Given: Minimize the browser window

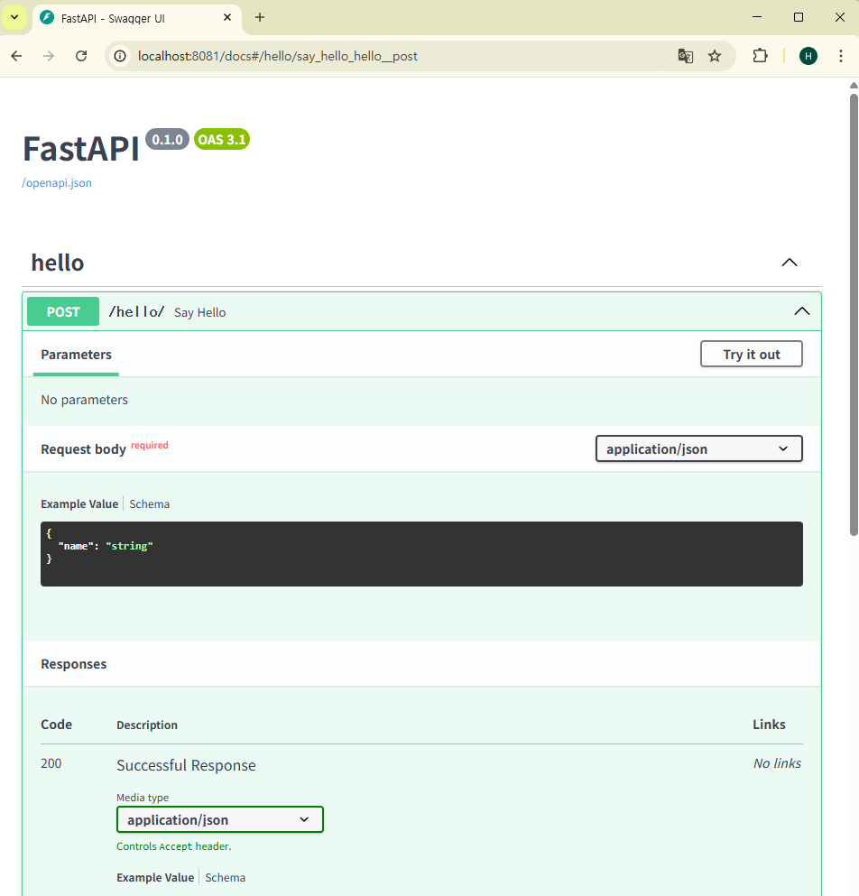Looking at the screenshot, I should click(757, 17).
